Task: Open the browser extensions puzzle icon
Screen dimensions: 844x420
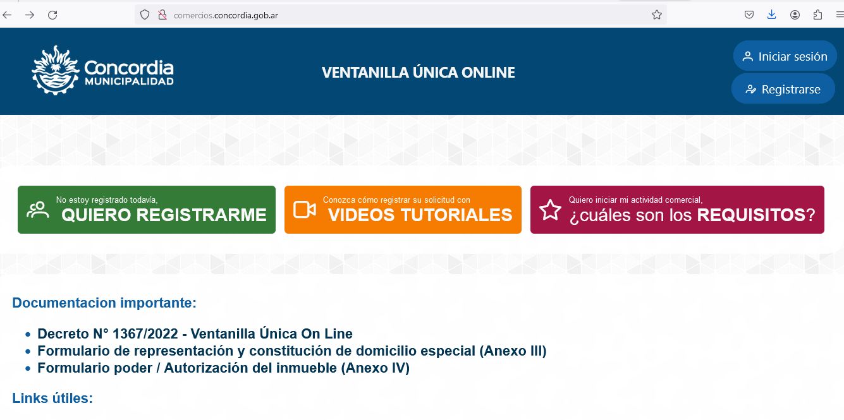Action: click(818, 15)
